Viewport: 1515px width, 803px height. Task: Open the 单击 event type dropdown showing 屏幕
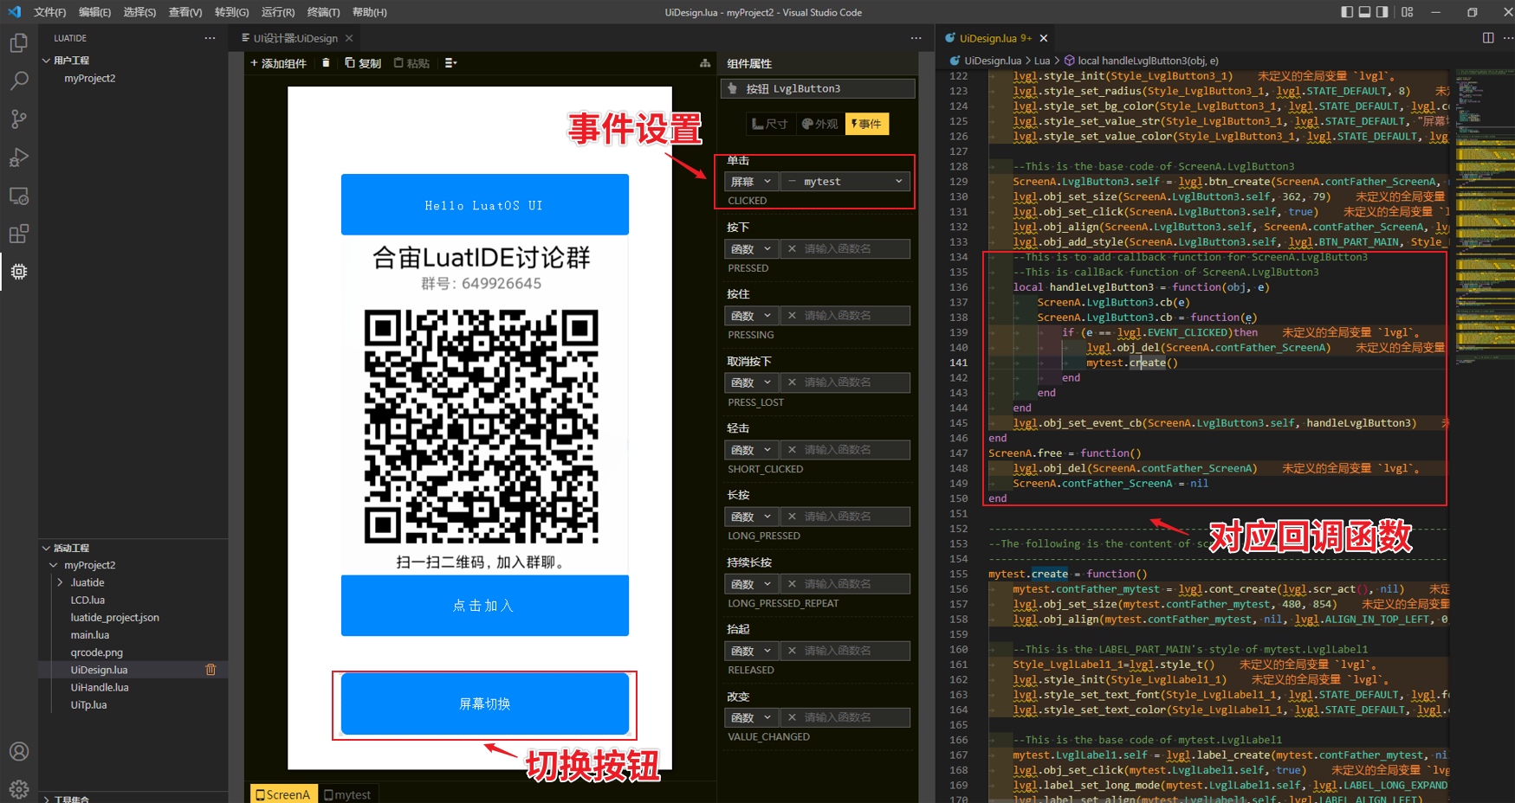[750, 182]
